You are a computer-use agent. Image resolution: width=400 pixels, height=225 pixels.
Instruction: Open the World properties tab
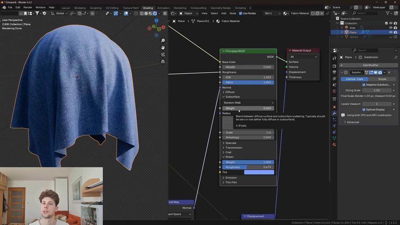pyautogui.click(x=334, y=91)
